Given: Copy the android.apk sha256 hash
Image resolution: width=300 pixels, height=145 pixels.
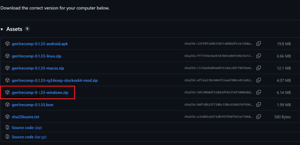Looking at the screenshot, I should point(258,44).
